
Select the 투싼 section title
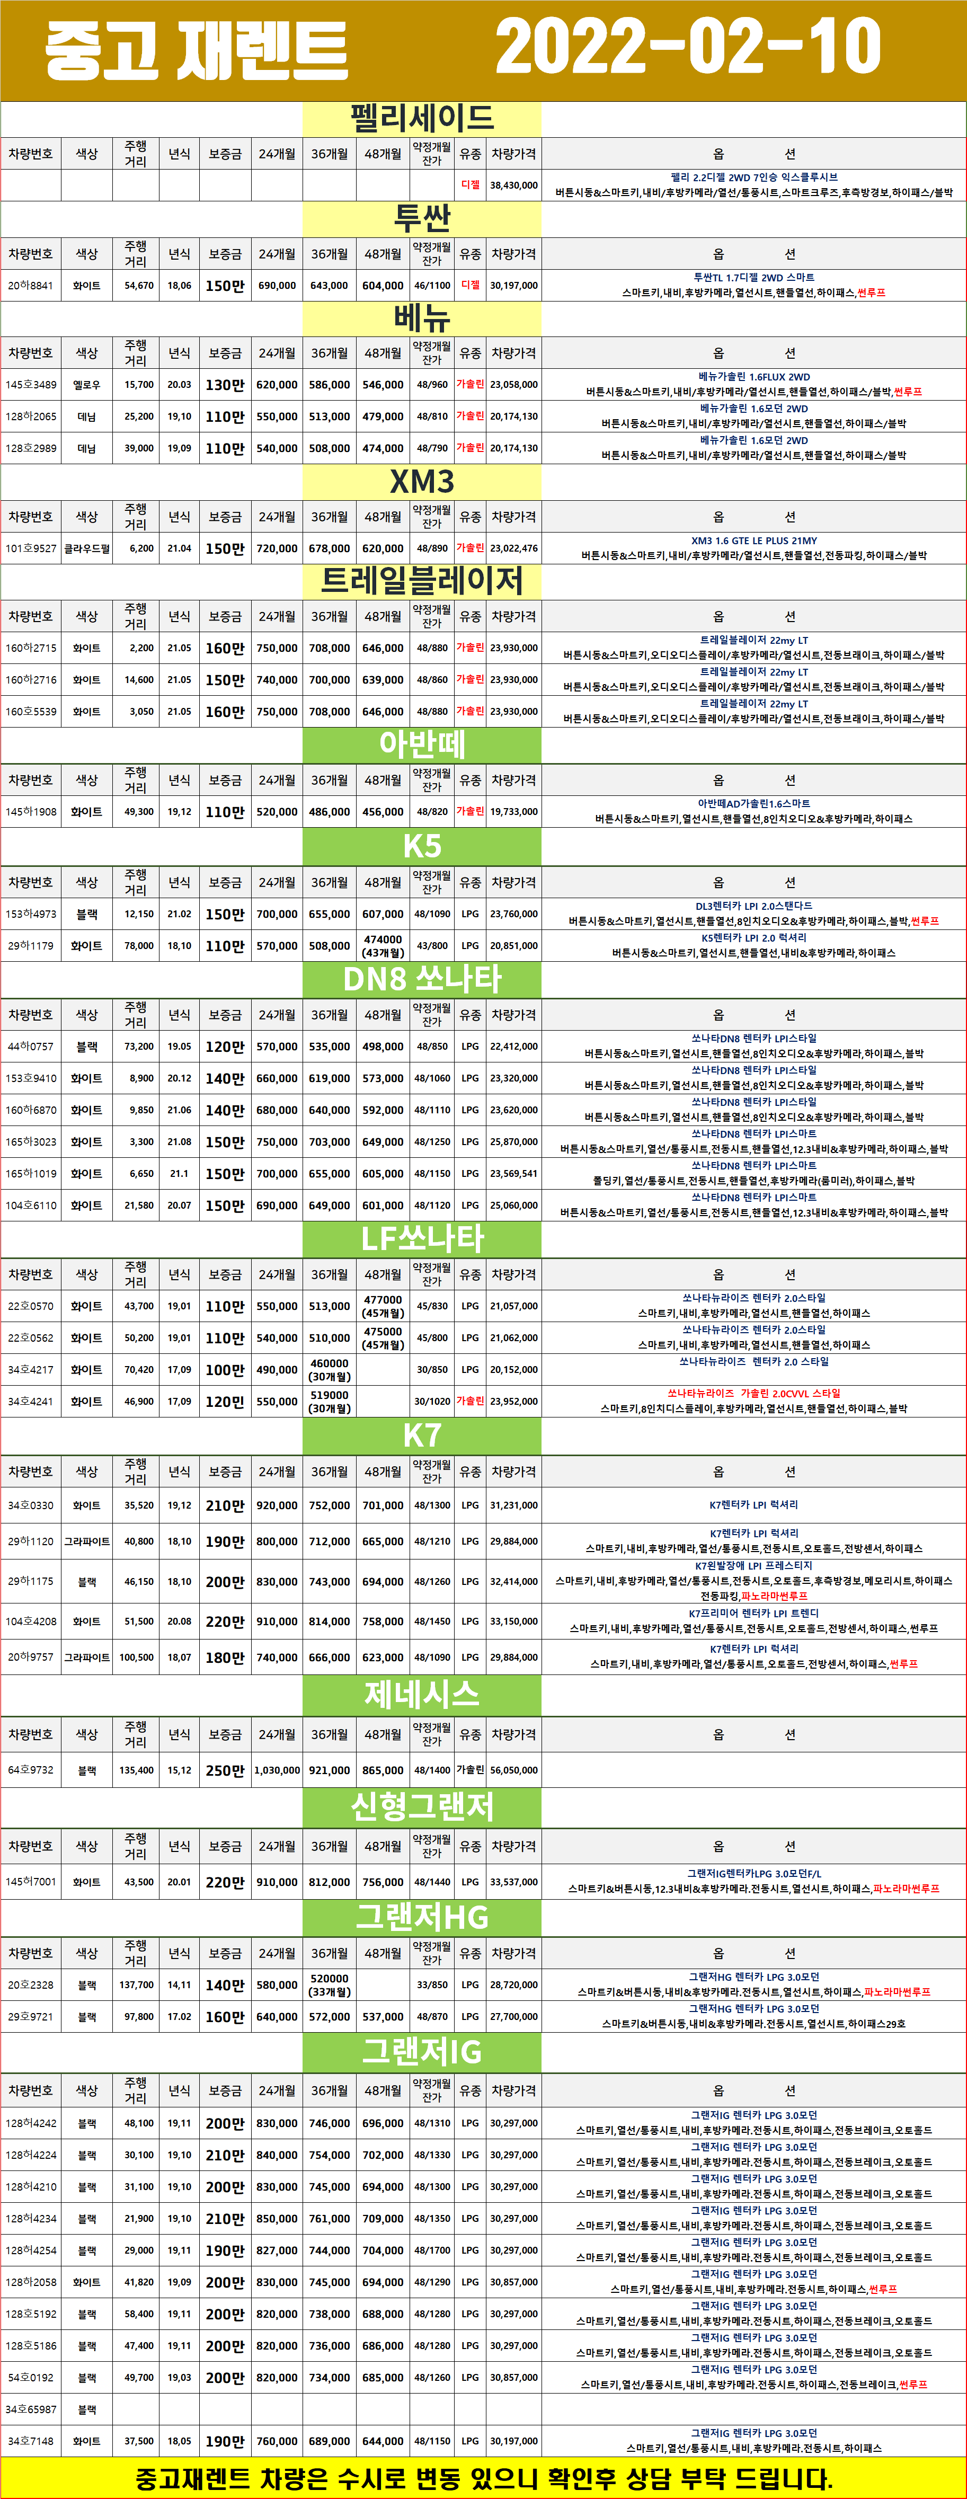click(421, 218)
